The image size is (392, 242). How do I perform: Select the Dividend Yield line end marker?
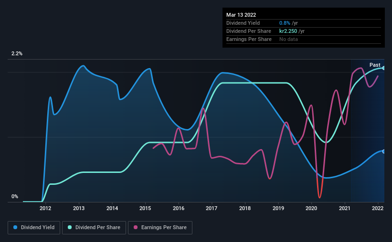point(384,151)
